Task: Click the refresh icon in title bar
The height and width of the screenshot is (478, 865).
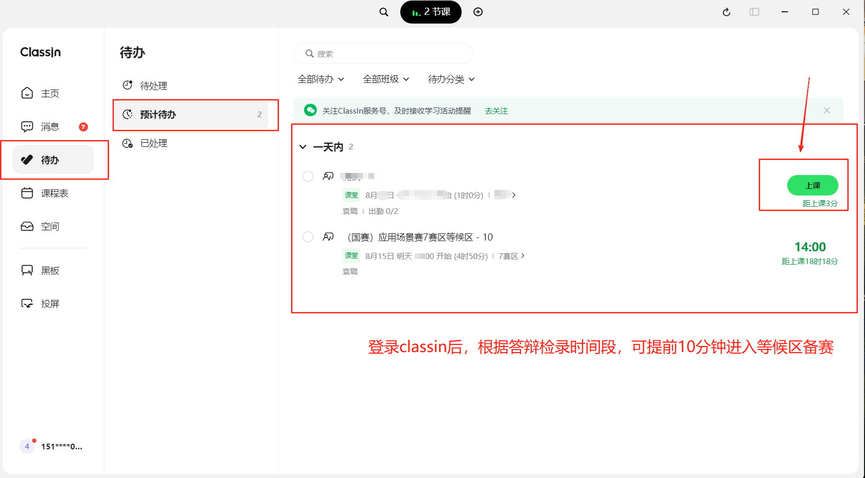Action: (x=726, y=12)
